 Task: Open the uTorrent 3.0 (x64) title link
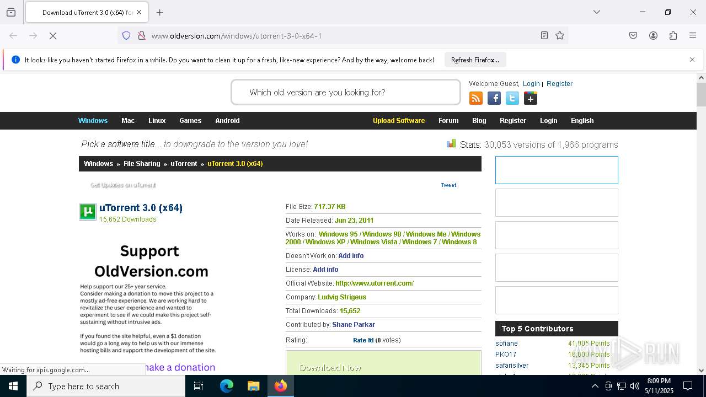tap(141, 208)
